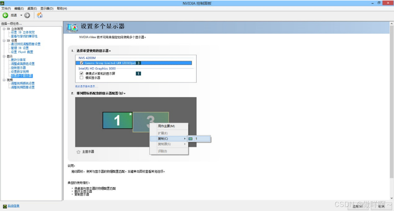Click the 主显示器 legend label
394x211 pixels.
pyautogui.click(x=88, y=152)
